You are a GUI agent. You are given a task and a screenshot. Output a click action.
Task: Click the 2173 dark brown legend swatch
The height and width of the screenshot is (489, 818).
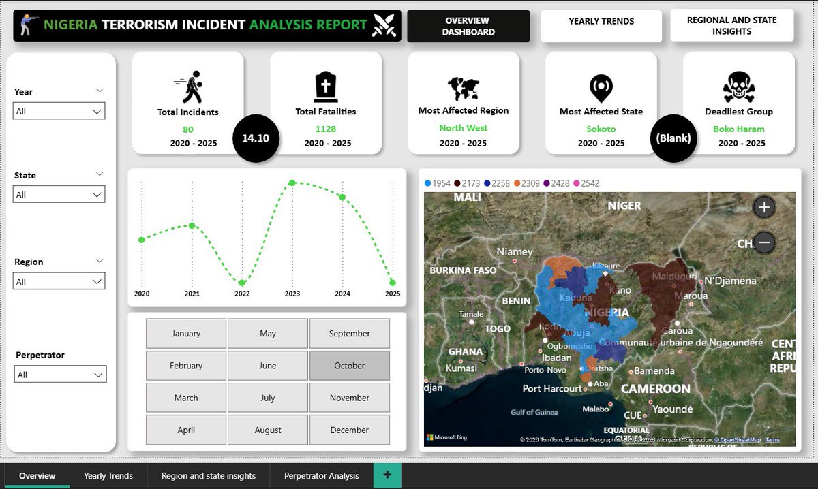457,183
